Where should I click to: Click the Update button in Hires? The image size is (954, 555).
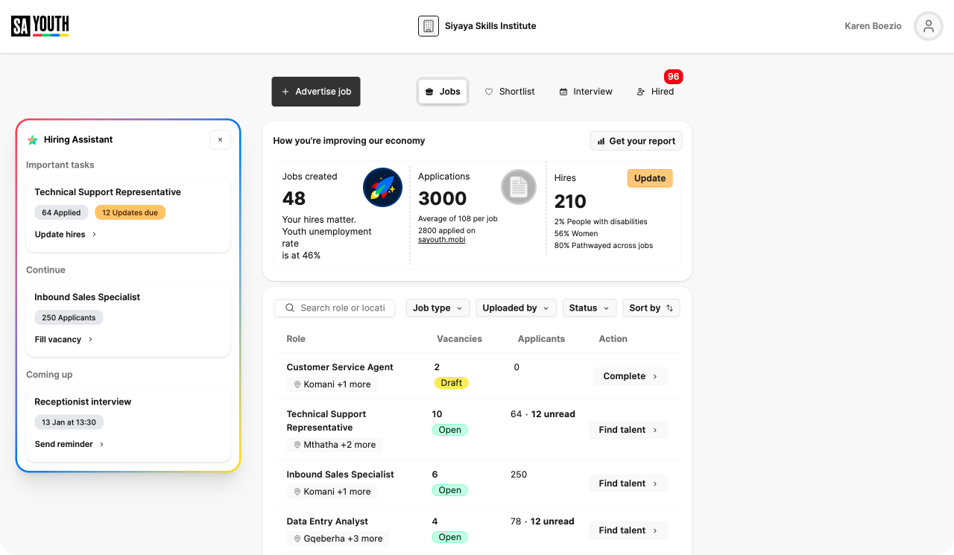(x=650, y=178)
